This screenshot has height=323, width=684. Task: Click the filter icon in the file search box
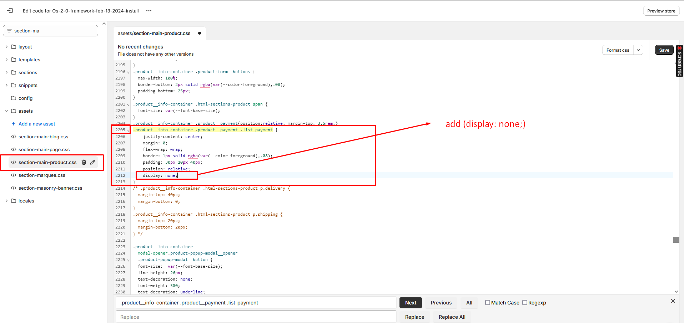click(x=9, y=31)
